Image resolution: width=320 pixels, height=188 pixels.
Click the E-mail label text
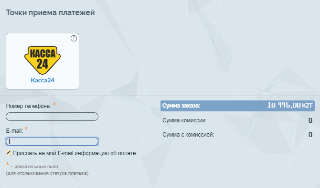(x=14, y=131)
